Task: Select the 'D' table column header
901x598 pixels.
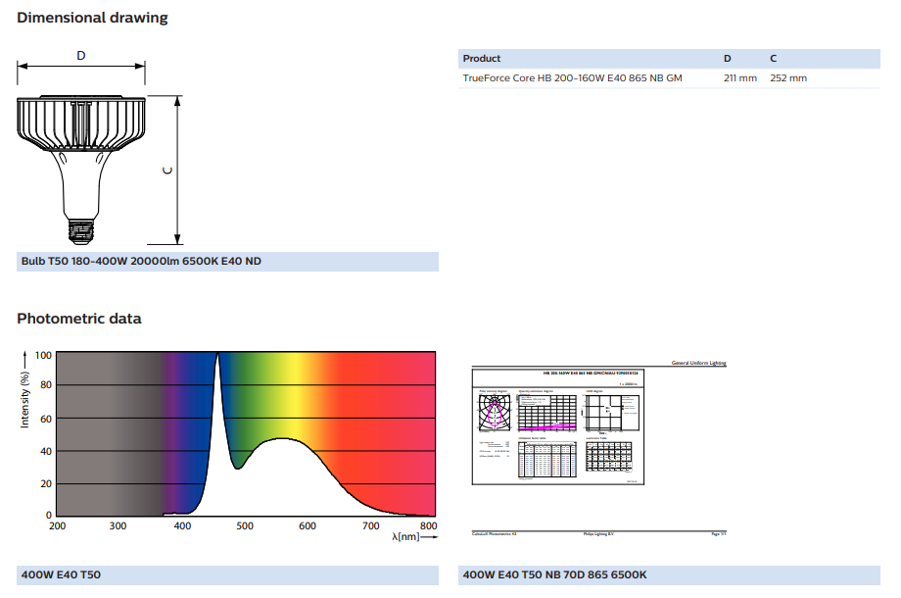Action: pos(727,59)
